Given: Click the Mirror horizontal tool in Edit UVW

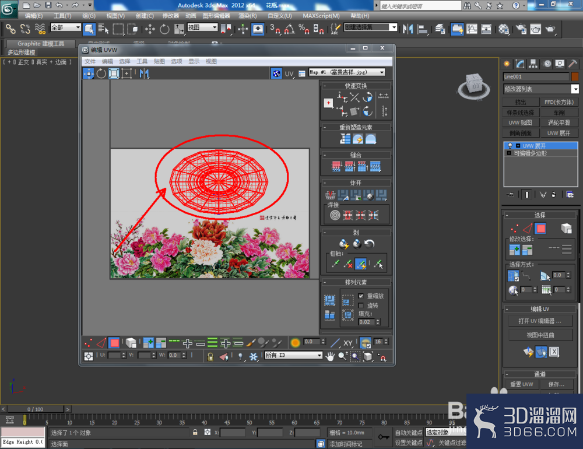Looking at the screenshot, I should [x=144, y=73].
